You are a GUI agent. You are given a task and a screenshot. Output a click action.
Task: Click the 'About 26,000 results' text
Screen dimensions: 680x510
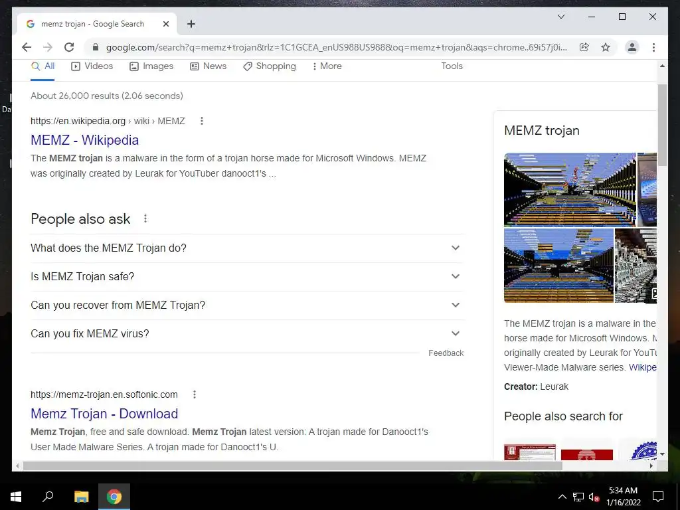pyautogui.click(x=107, y=96)
